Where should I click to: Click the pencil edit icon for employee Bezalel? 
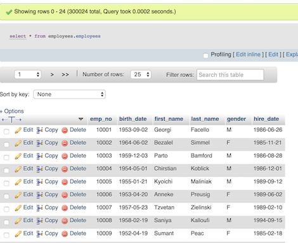18,143
